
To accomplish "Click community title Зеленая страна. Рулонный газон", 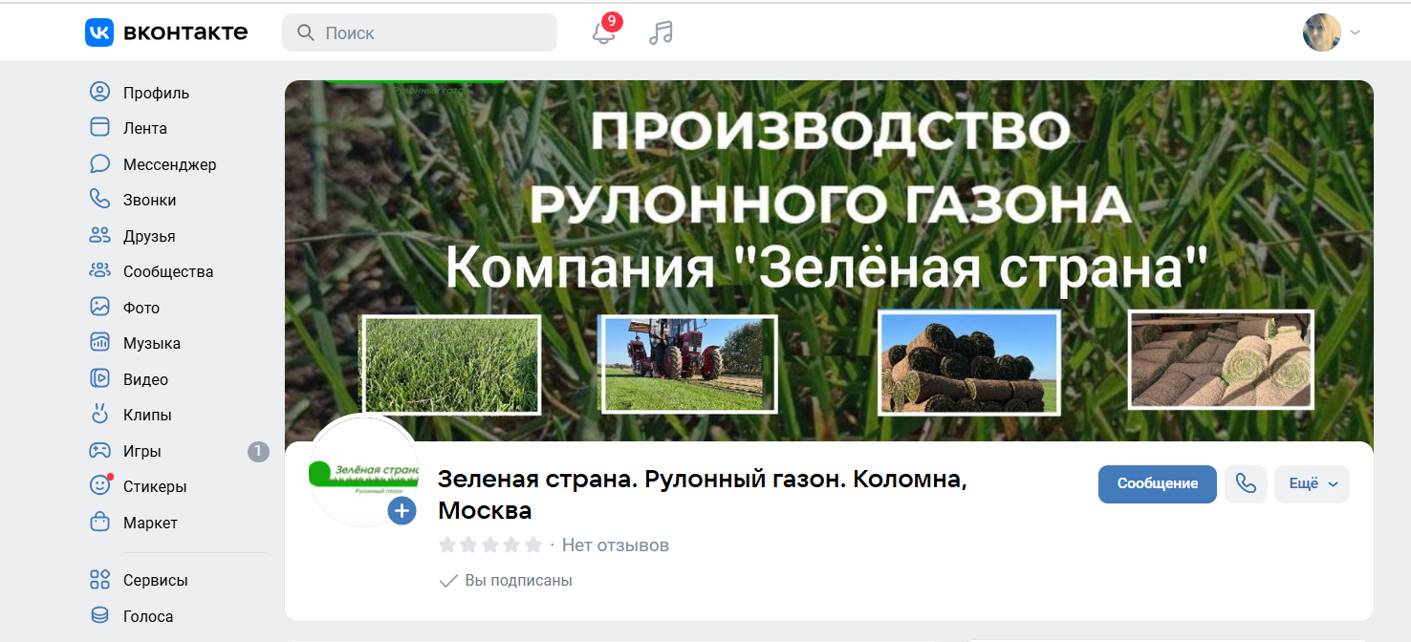I will [x=703, y=495].
